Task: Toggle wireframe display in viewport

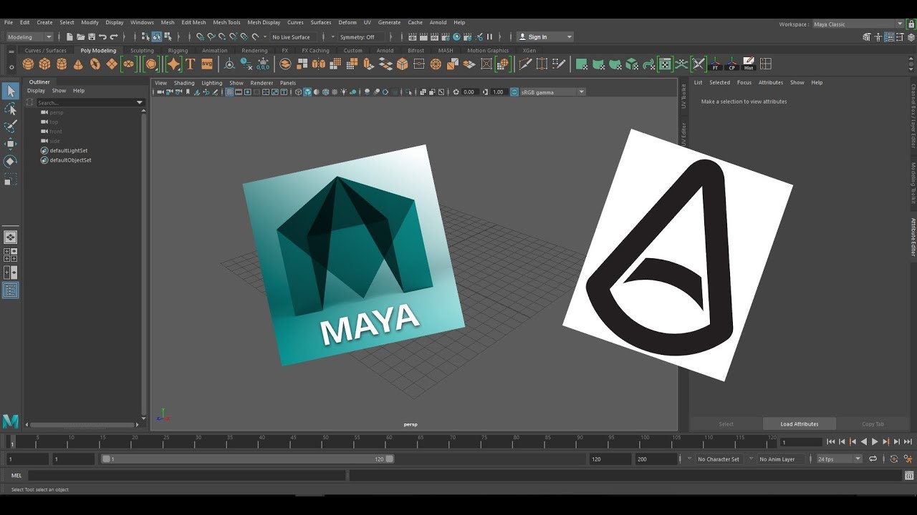Action: 299,92
